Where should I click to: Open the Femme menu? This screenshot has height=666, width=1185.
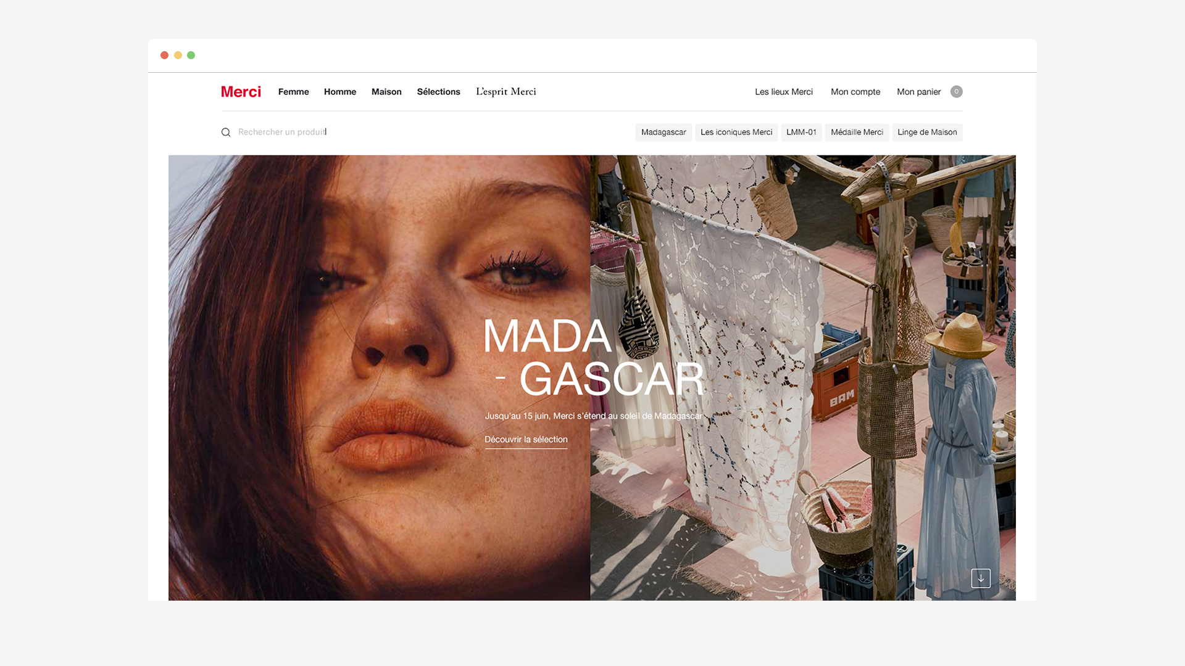tap(294, 92)
